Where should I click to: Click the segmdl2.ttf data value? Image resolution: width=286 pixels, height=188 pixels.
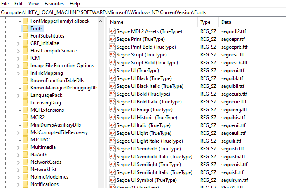234,31
